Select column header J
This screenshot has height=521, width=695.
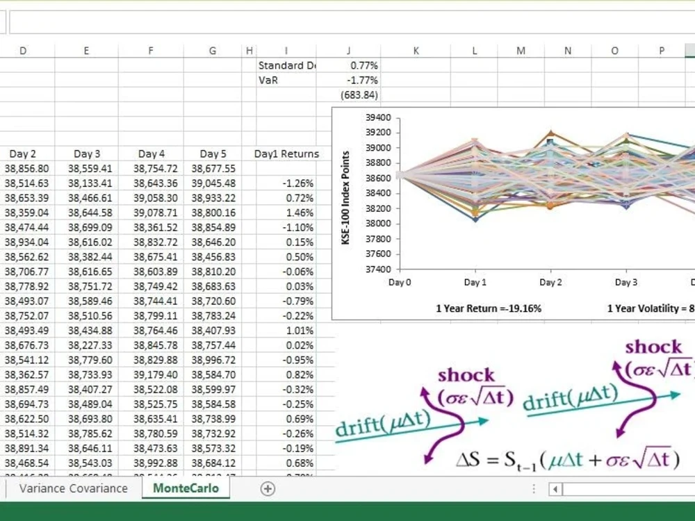click(x=348, y=50)
